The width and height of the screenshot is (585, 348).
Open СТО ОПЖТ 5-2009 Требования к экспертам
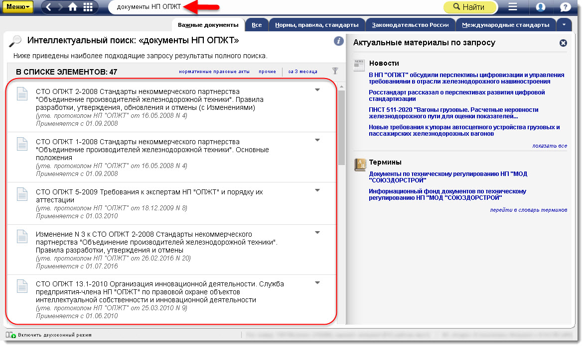pos(149,196)
